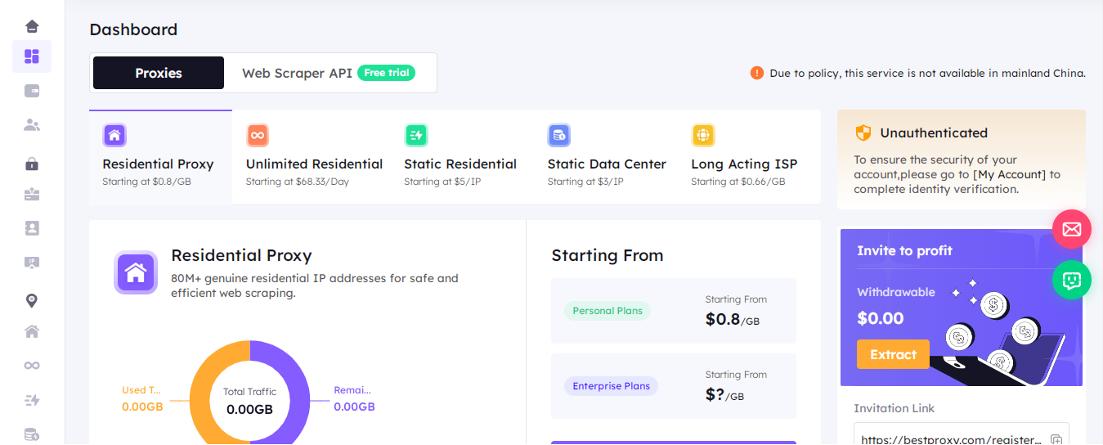1103x445 pixels.
Task: Open the location pin sidebar icon
Action: point(32,301)
